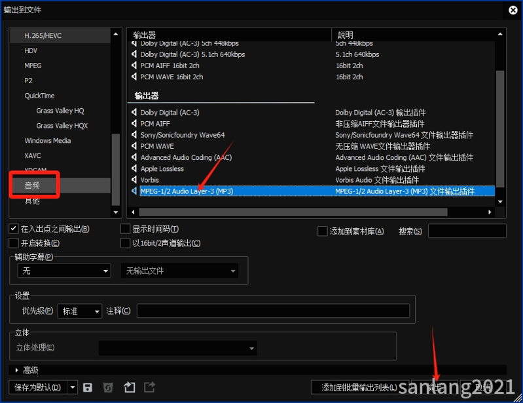Select MPEG category

pyautogui.click(x=60, y=66)
